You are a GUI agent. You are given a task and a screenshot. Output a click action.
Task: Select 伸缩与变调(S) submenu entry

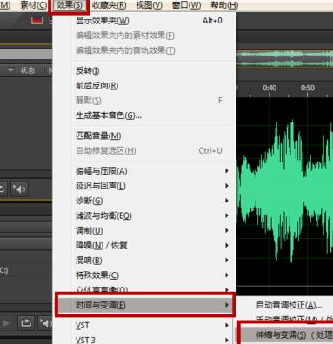pos(287,335)
